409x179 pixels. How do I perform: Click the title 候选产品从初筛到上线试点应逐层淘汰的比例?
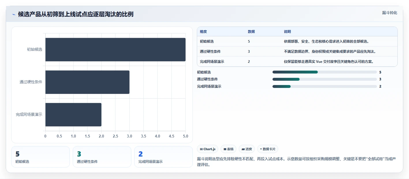click(76, 14)
